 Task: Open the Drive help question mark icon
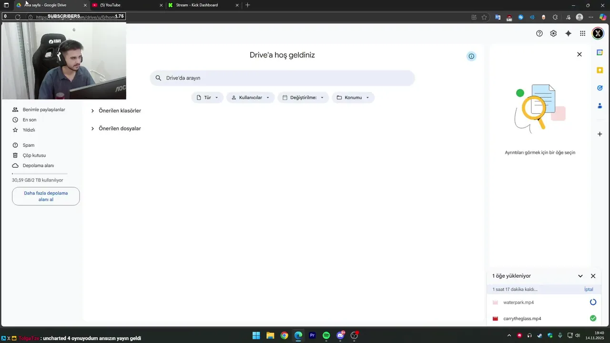point(539,33)
